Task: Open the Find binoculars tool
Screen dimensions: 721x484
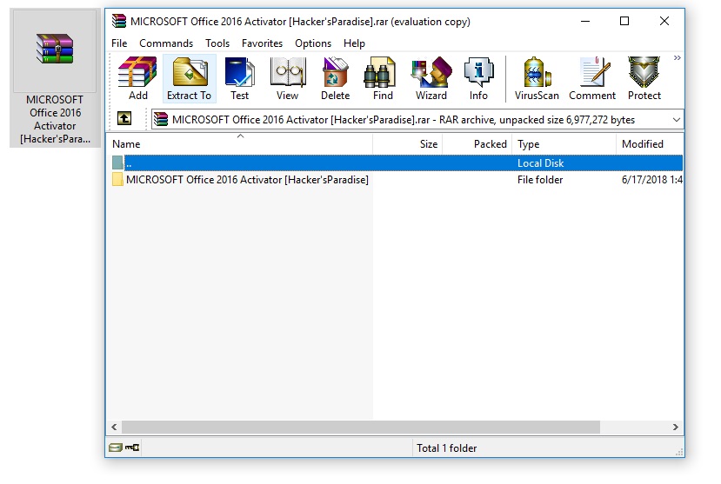Action: click(383, 78)
